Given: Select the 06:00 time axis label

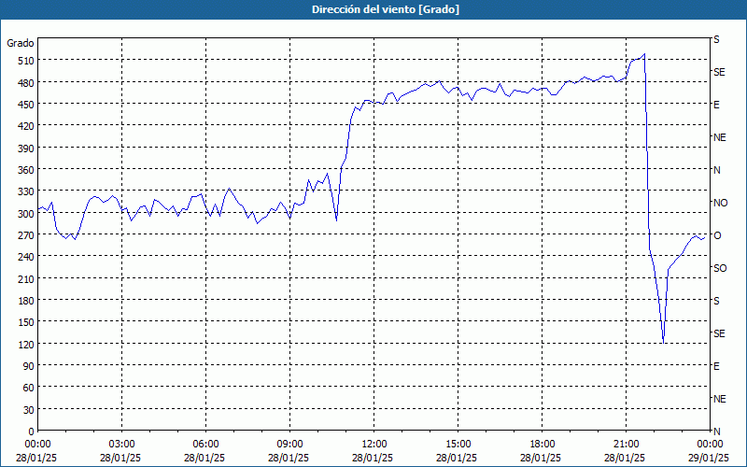Looking at the screenshot, I should click(205, 445).
